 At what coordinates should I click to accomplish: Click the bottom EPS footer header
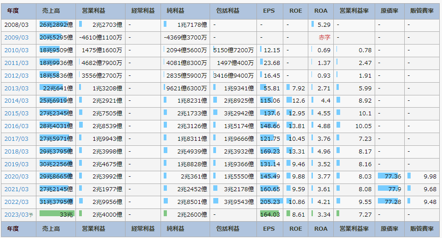[x=269, y=229]
